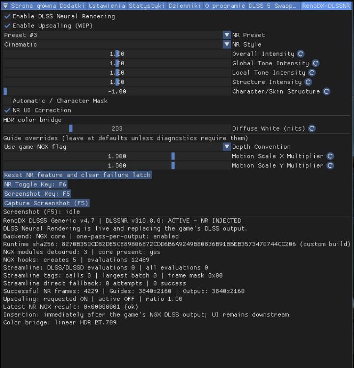Viewport: 354px width, 368px height.
Task: Open the Dzienniki tab
Action: (185, 6)
